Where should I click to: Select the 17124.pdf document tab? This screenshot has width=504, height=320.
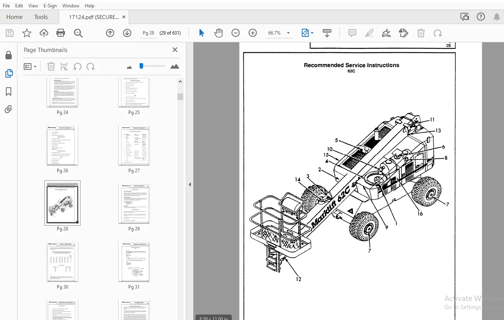coord(93,17)
